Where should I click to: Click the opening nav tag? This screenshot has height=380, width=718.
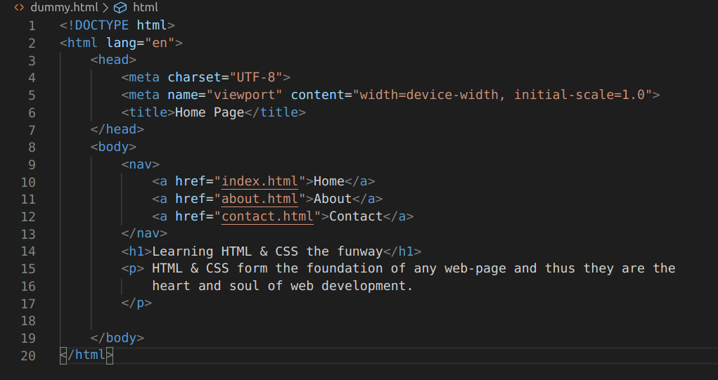click(x=141, y=164)
